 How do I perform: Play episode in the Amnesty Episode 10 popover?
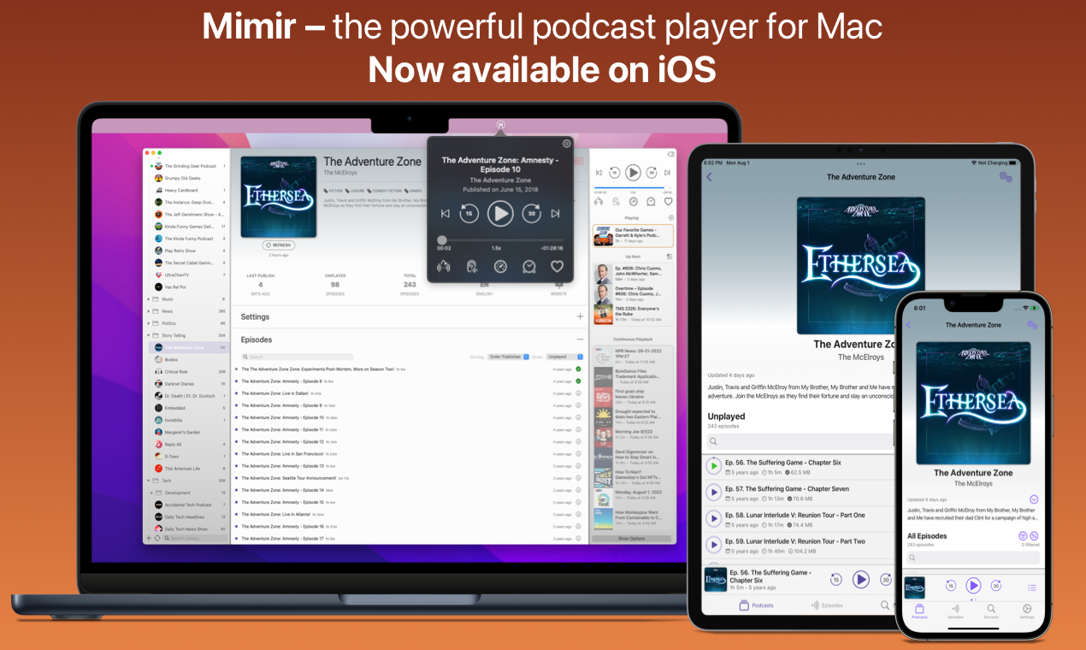pos(500,214)
